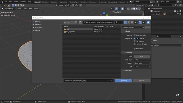This screenshot has height=103, width=183.
Task: Switch to solid viewport shading
Action: point(134,9)
